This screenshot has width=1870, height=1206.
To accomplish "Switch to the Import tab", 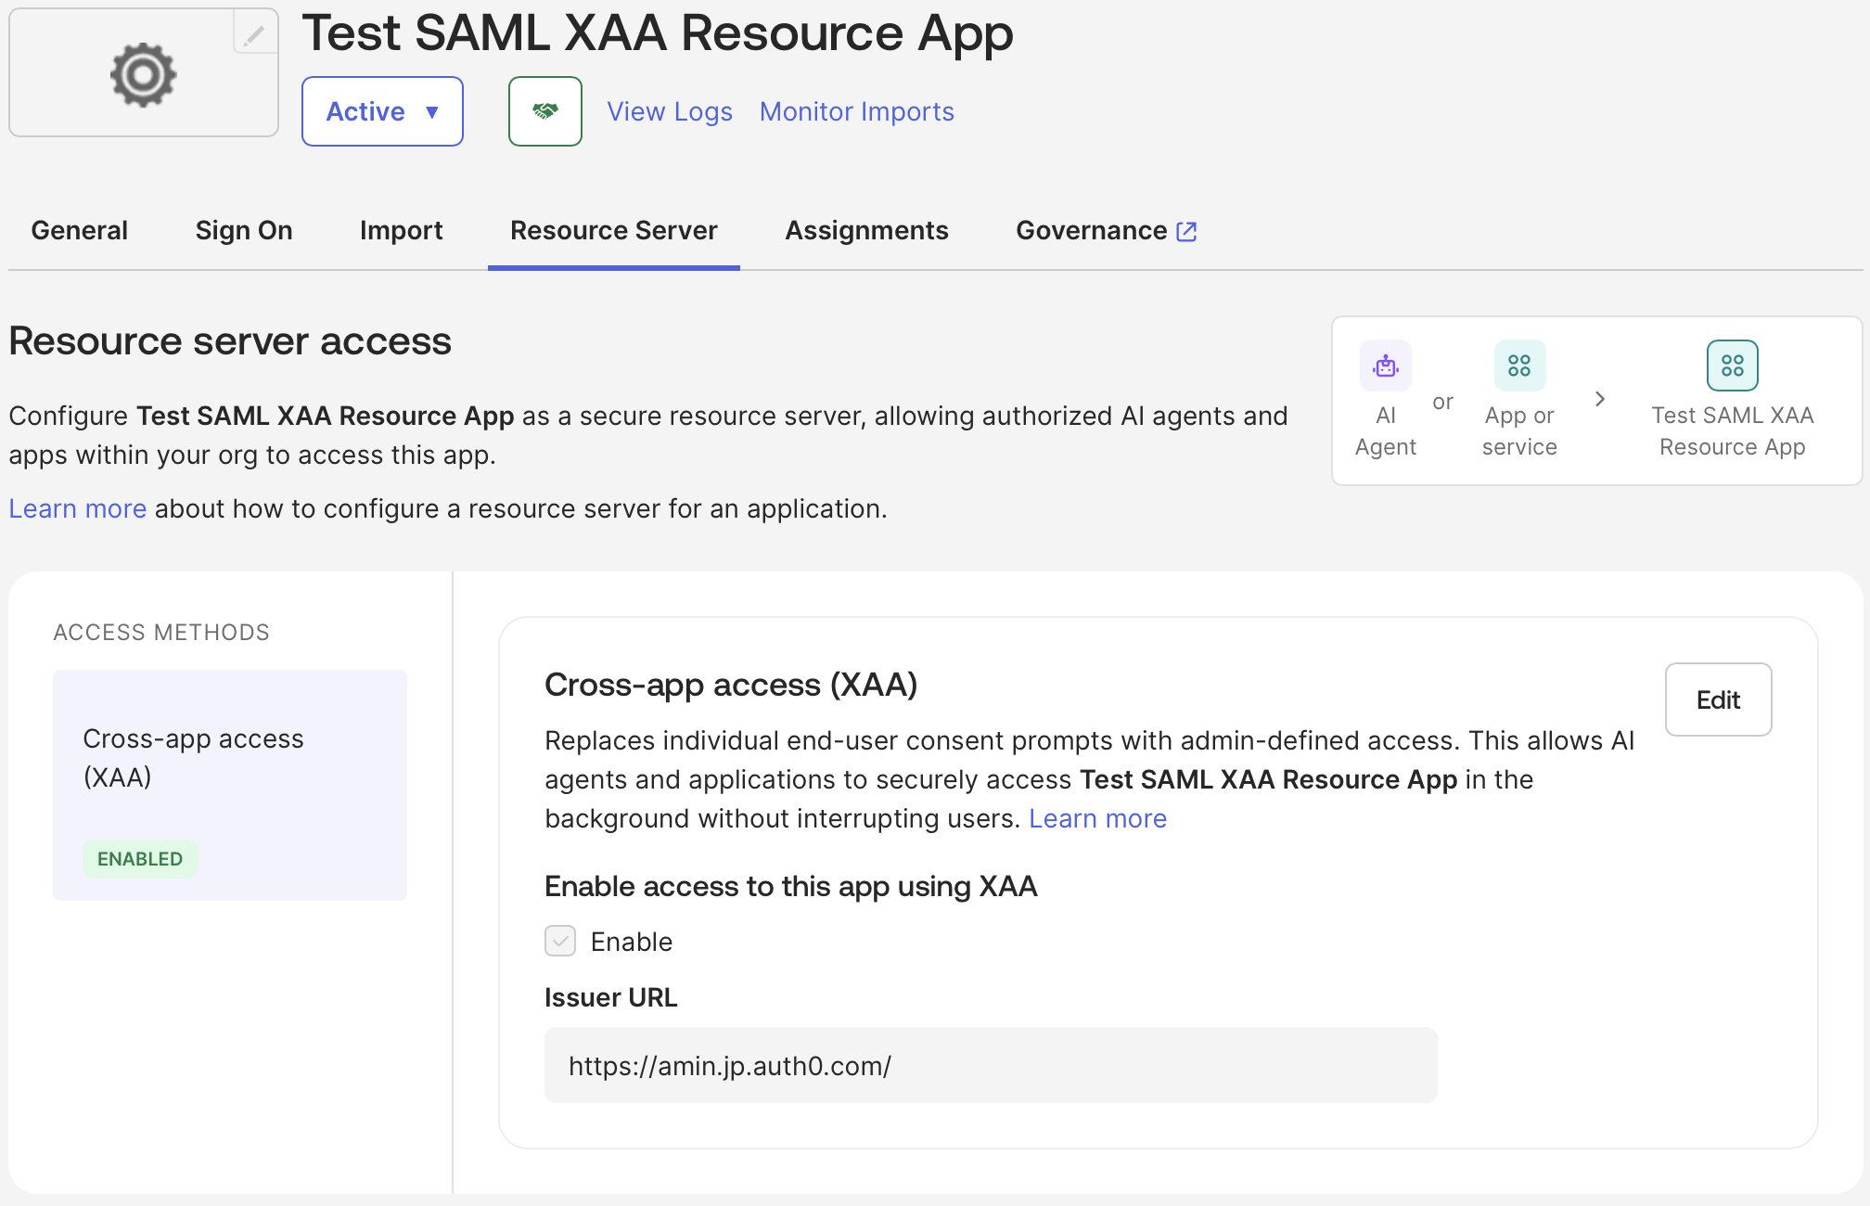I will (402, 230).
